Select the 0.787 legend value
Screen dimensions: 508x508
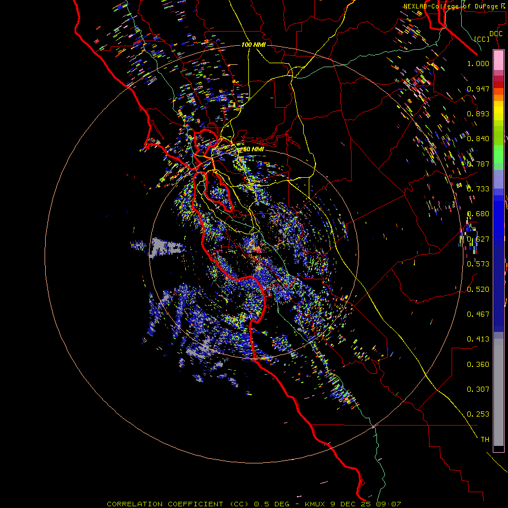[478, 164]
